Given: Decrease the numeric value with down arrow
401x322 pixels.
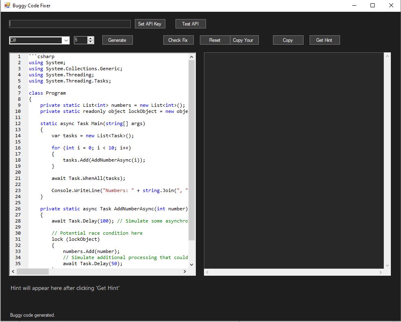Looking at the screenshot, I should pyautogui.click(x=91, y=42).
